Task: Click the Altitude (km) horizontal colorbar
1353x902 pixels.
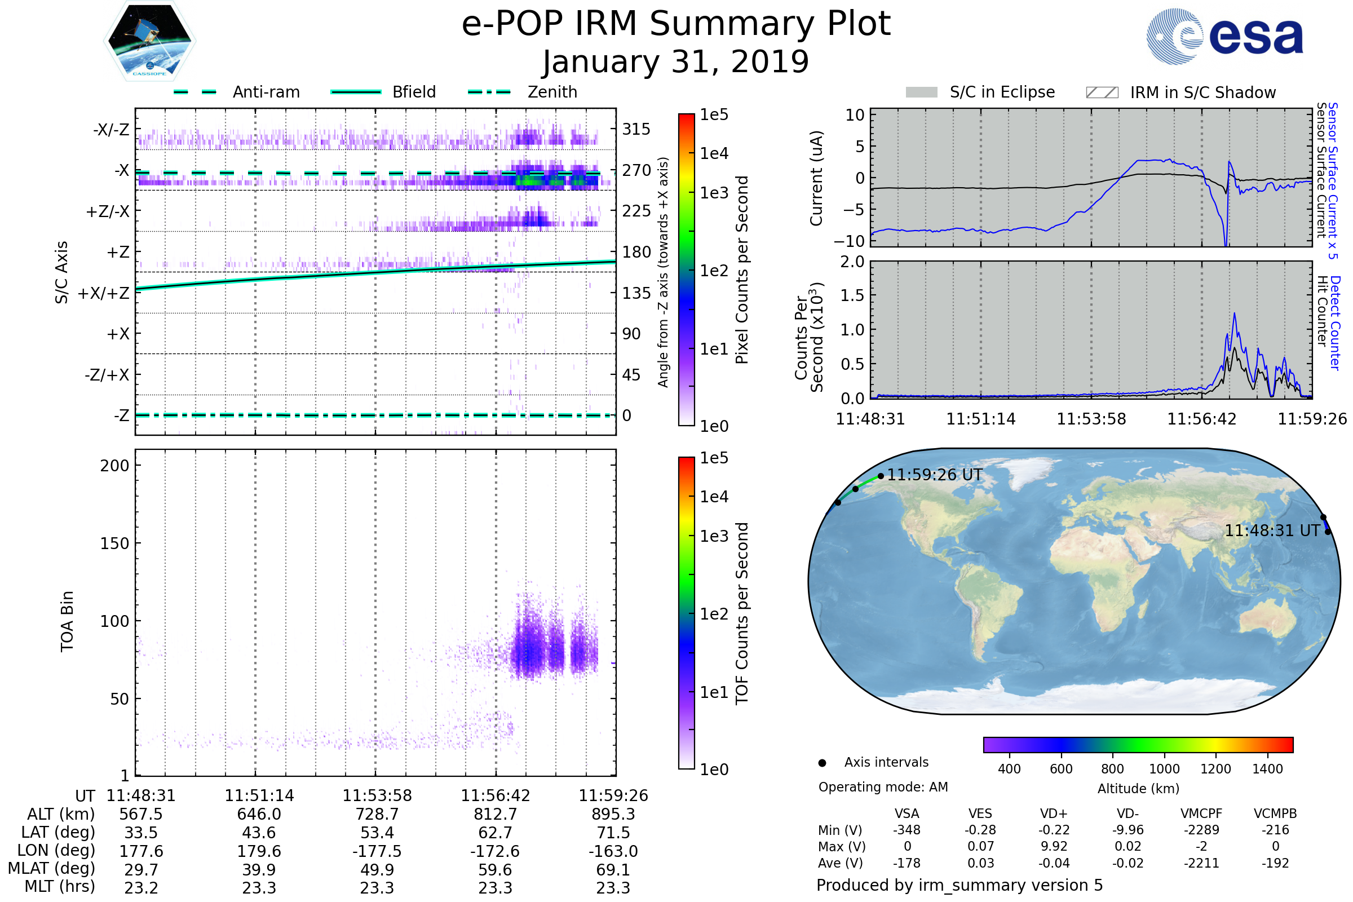Action: click(1138, 744)
